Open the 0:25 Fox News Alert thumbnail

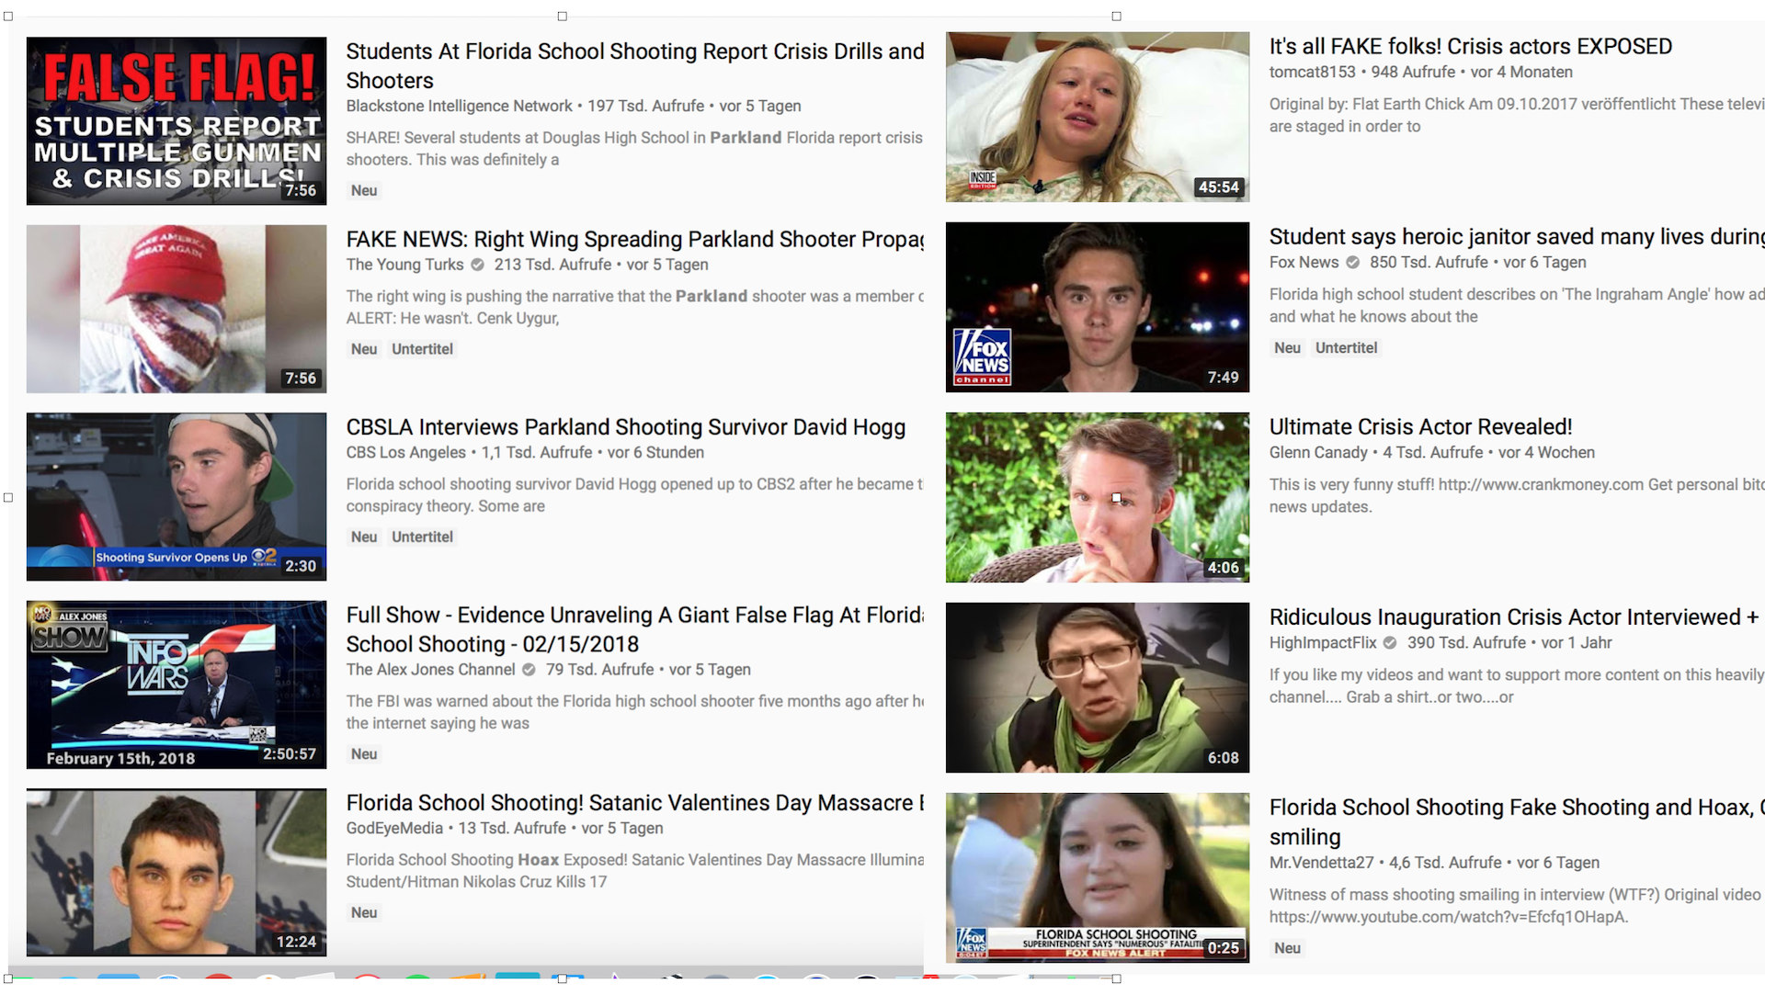pos(1098,877)
